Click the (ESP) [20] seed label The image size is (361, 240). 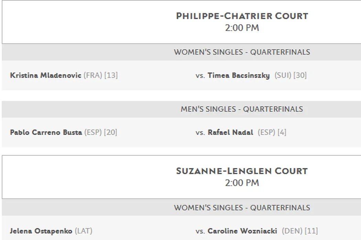point(100,132)
